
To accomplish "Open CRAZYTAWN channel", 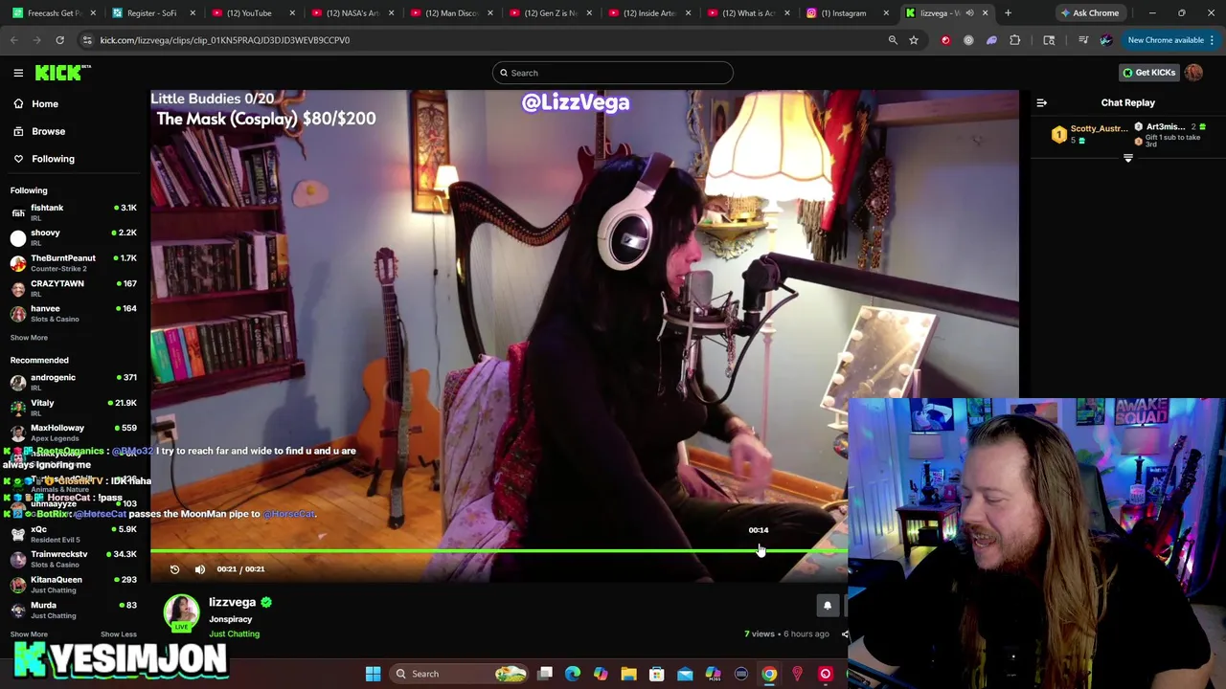I will [75, 288].
